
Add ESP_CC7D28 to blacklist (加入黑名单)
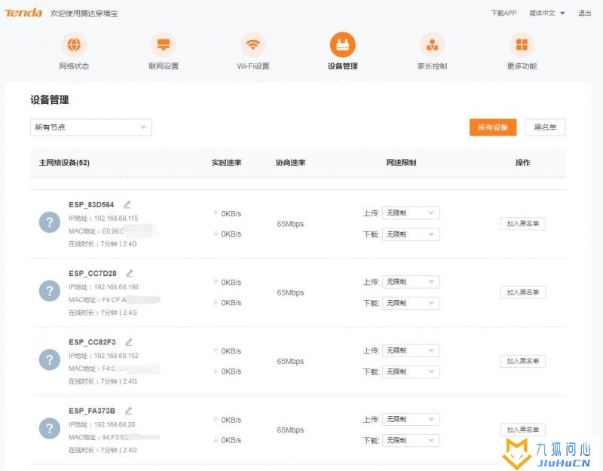522,292
